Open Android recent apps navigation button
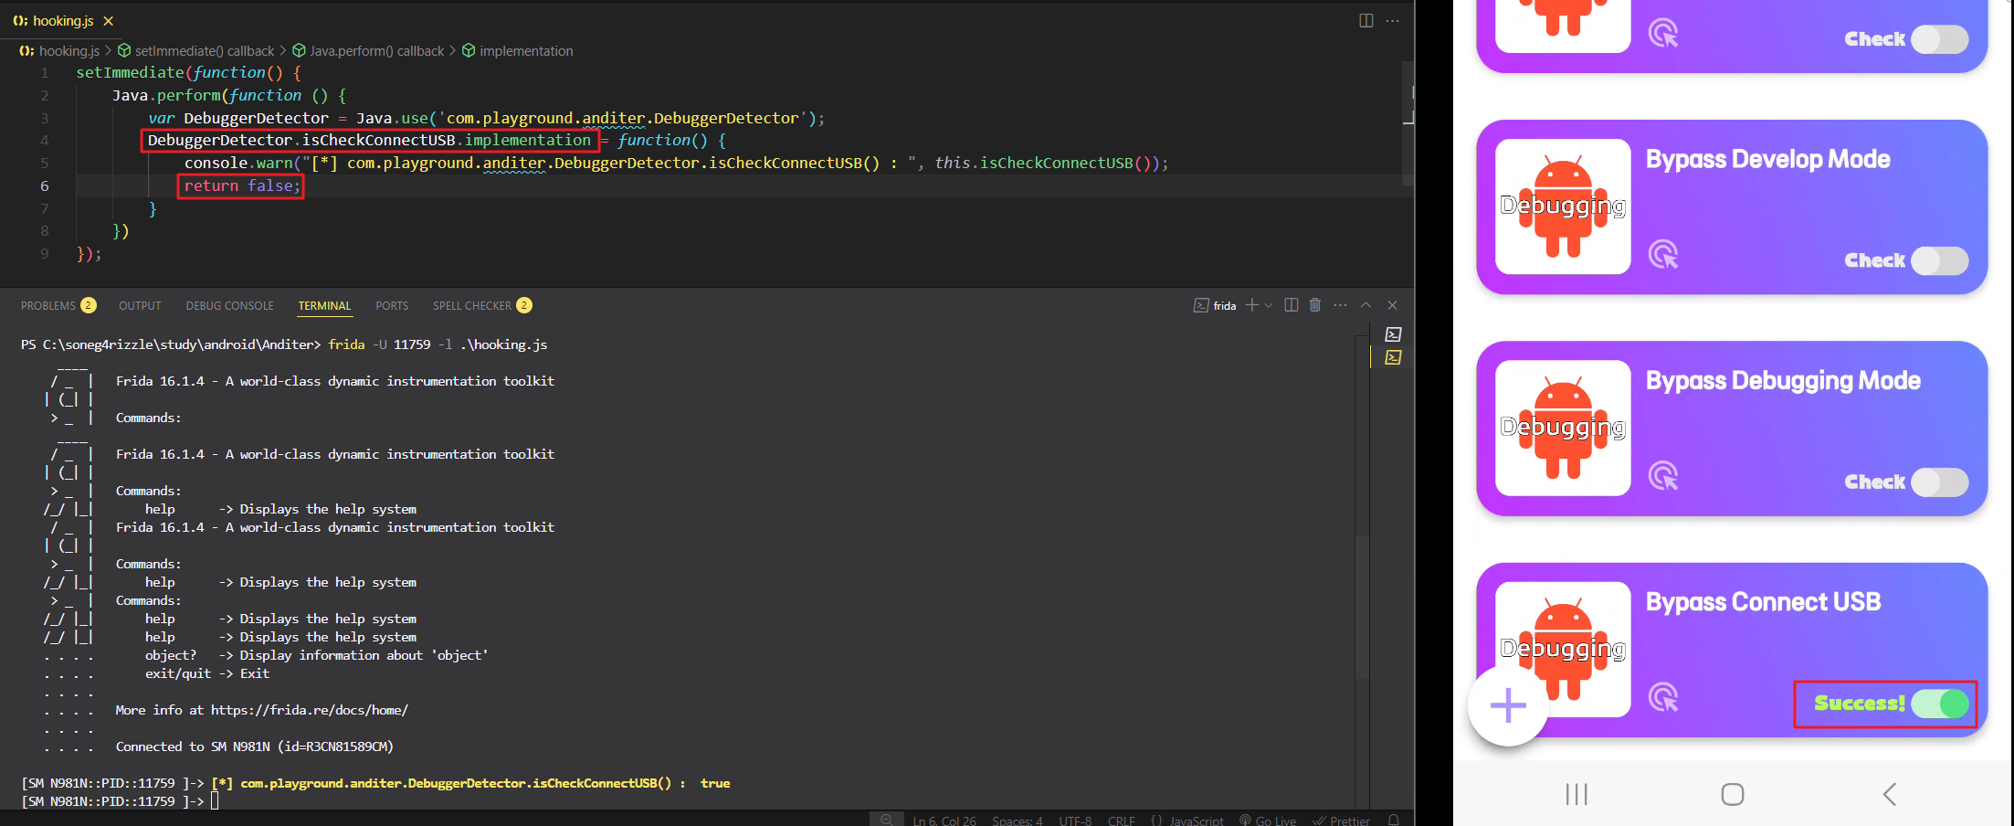The height and width of the screenshot is (826, 2014). (1576, 794)
